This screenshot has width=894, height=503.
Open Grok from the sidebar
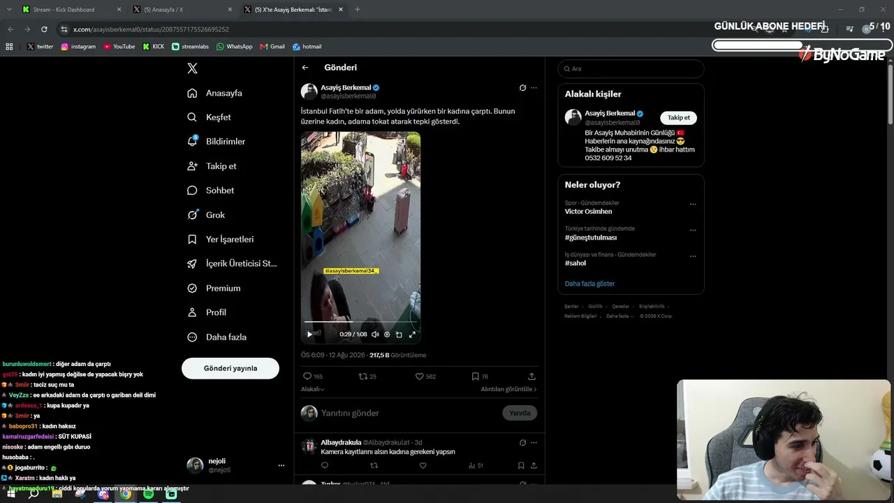(206, 215)
